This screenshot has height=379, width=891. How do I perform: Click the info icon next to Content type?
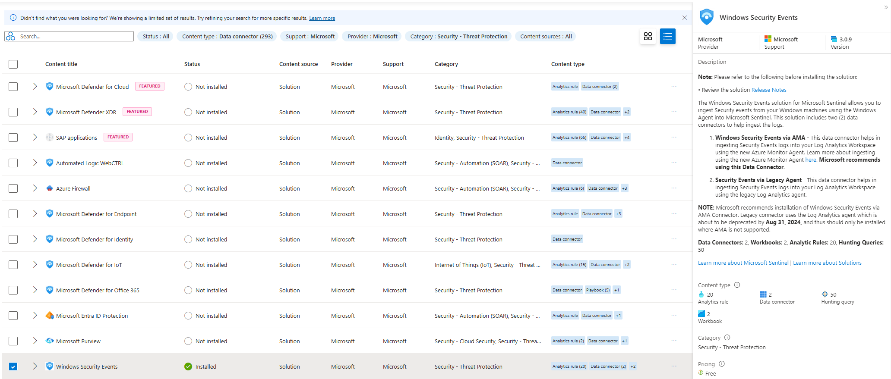(737, 285)
